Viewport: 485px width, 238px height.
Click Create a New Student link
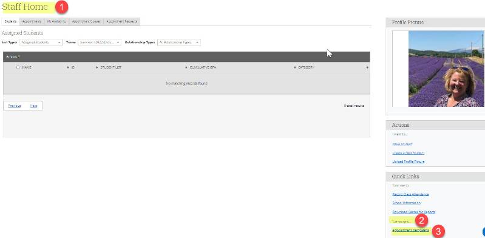click(409, 153)
